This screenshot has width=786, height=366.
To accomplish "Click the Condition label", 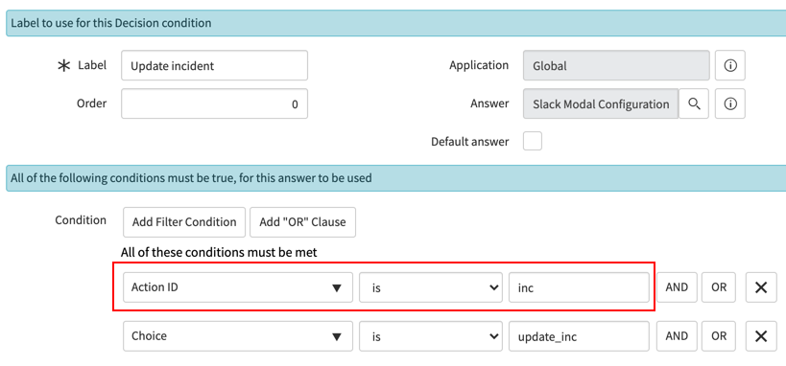I will (81, 220).
